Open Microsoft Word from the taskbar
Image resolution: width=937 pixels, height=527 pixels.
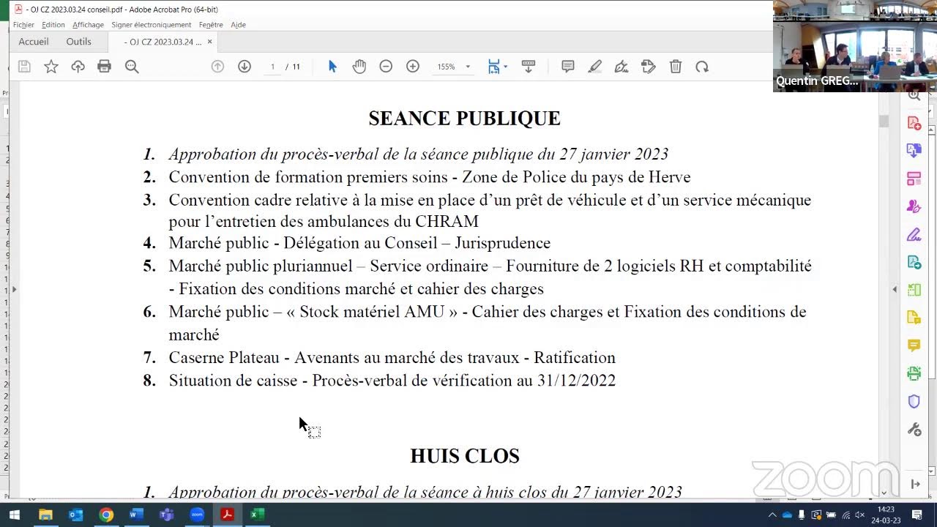tap(136, 515)
